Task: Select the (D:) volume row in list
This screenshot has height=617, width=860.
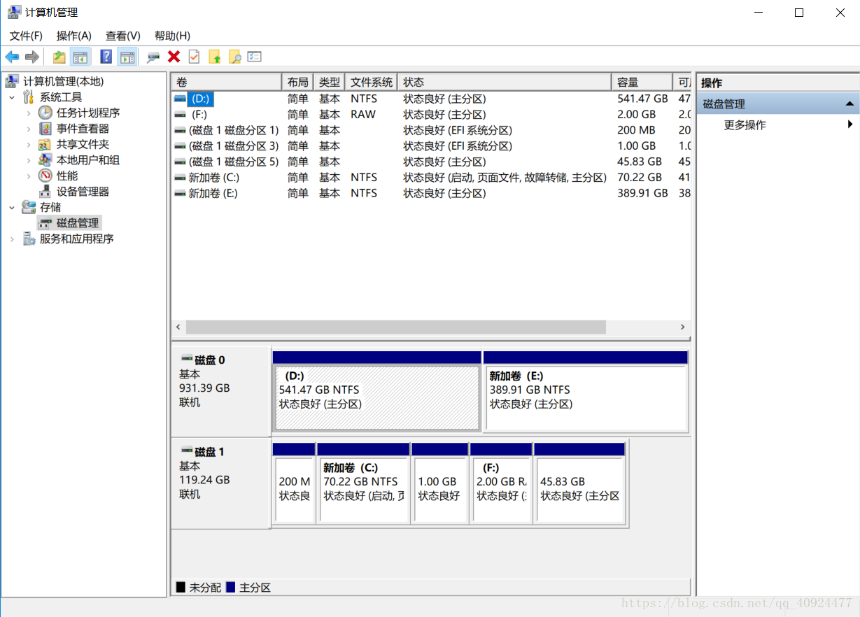Action: tap(431, 99)
